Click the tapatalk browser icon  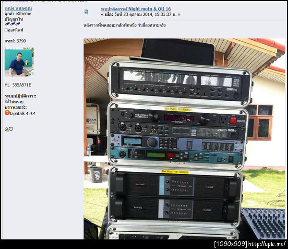7,113
